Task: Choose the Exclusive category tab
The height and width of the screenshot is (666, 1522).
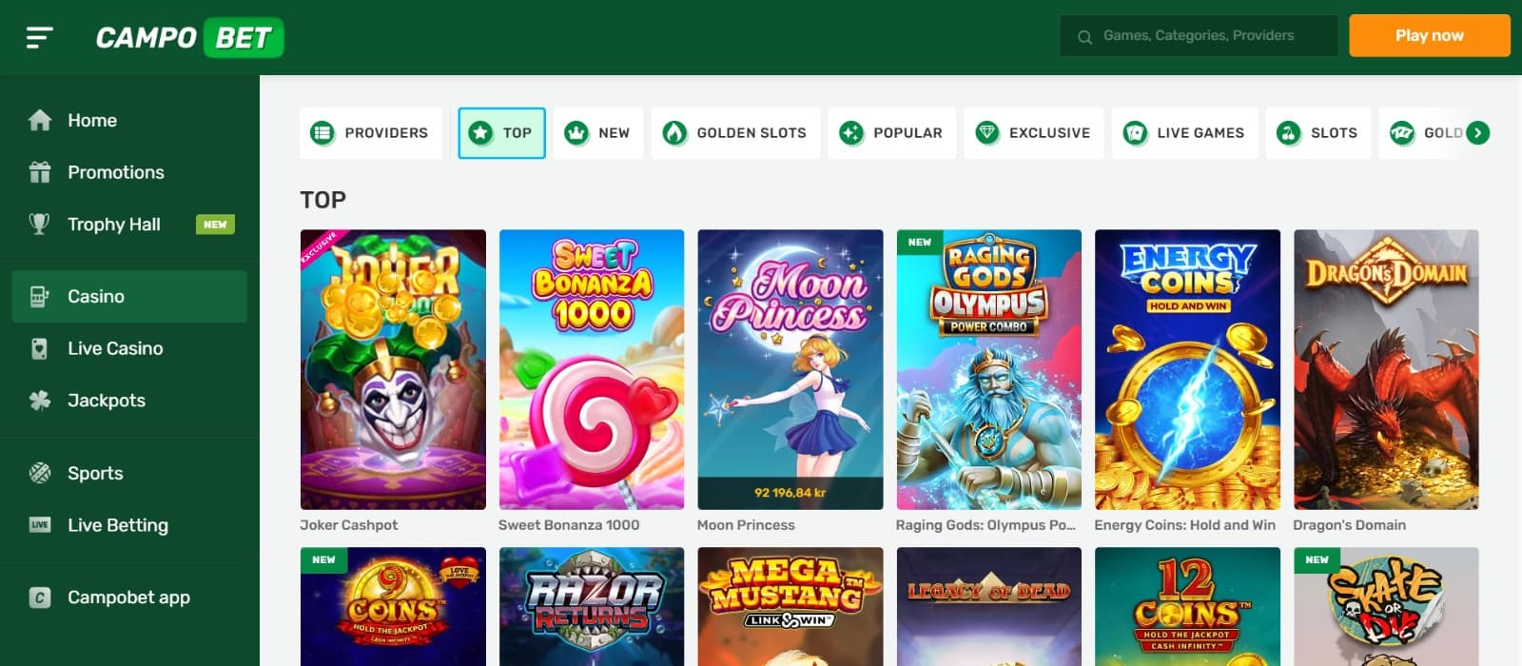Action: pyautogui.click(x=1033, y=133)
